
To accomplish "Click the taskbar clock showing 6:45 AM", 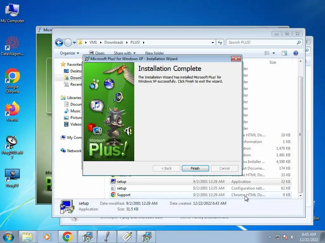I will click(x=309, y=237).
